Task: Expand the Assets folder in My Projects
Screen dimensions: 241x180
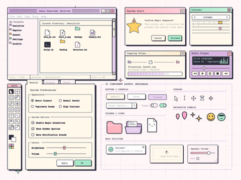Action: click(x=15, y=34)
